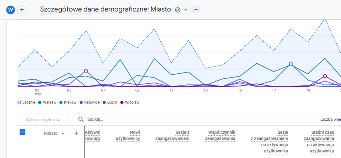Click the report title Szczegółowe dane demograficzne
Screen dimensions: 341x158
(105, 10)
